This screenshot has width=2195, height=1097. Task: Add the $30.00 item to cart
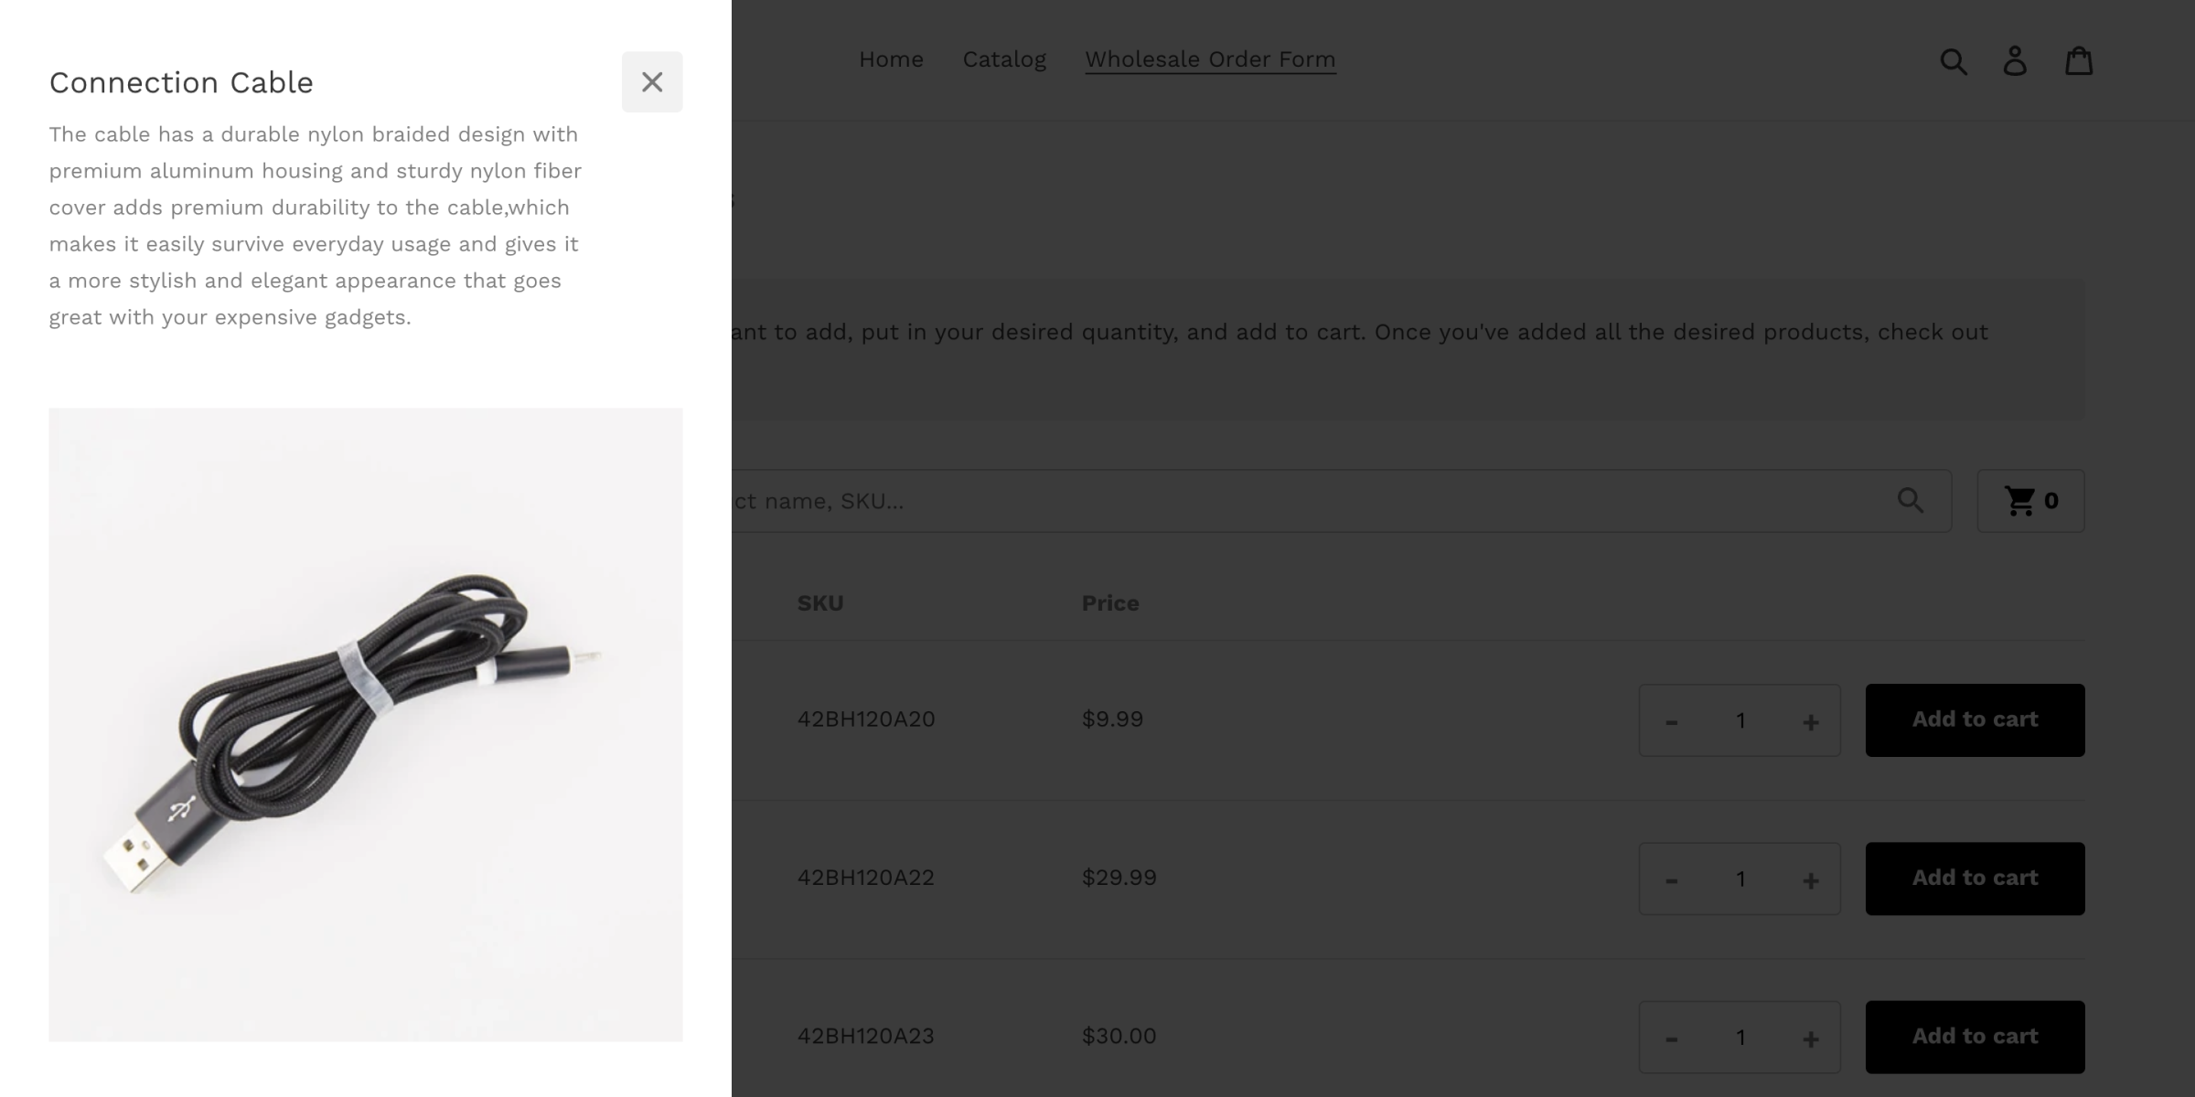(x=1975, y=1036)
